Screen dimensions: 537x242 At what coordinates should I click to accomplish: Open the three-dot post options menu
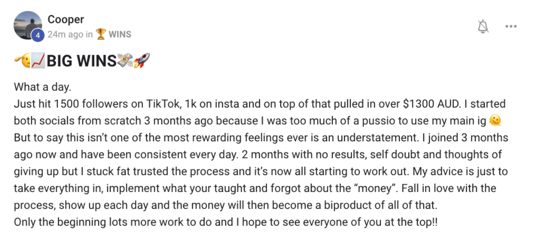510,27
